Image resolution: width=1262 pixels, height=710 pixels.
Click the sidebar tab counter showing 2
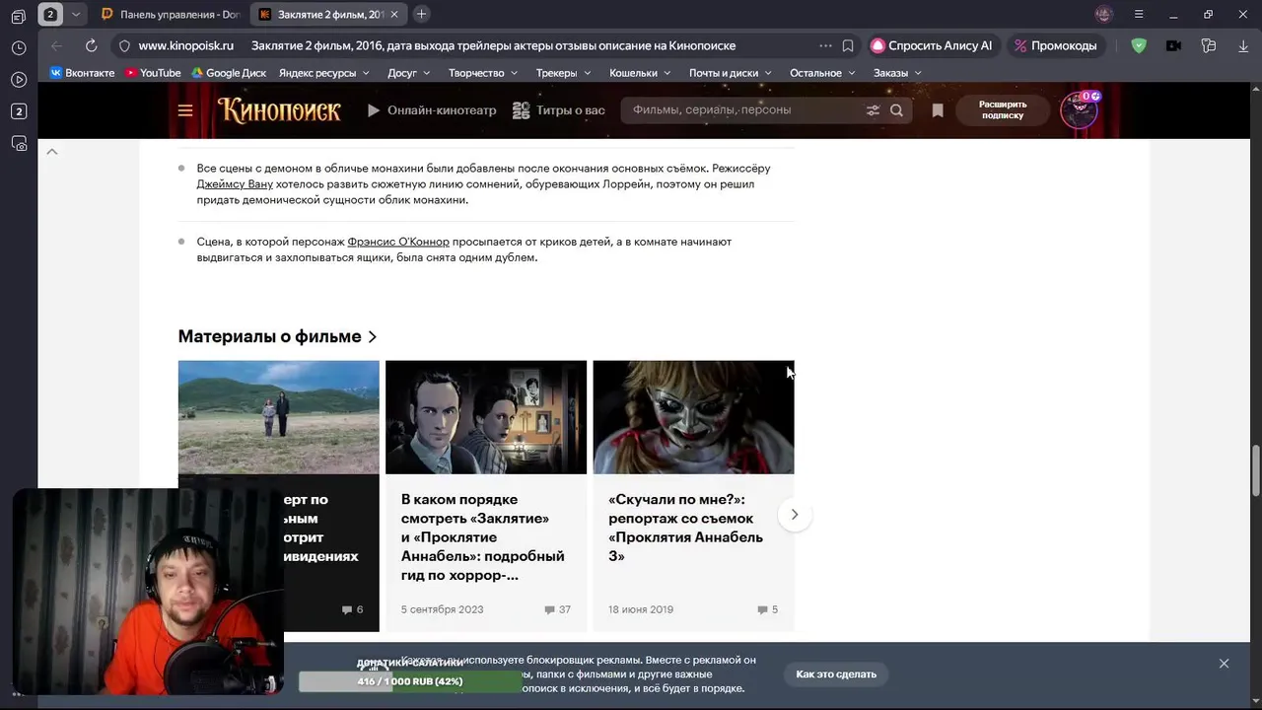click(19, 111)
